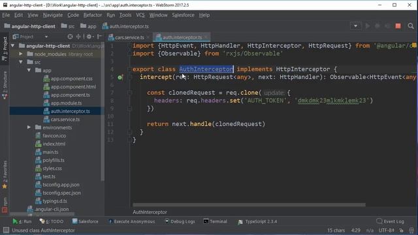418x235 pixels.
Task: Collapse the src folder
Action: (x=21, y=62)
